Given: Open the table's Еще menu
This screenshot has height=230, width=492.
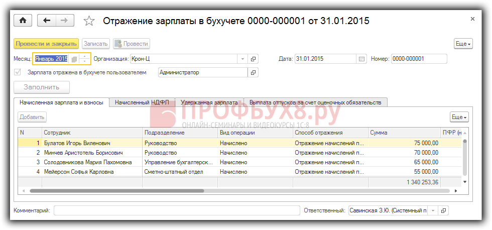Looking at the screenshot, I should [x=459, y=117].
